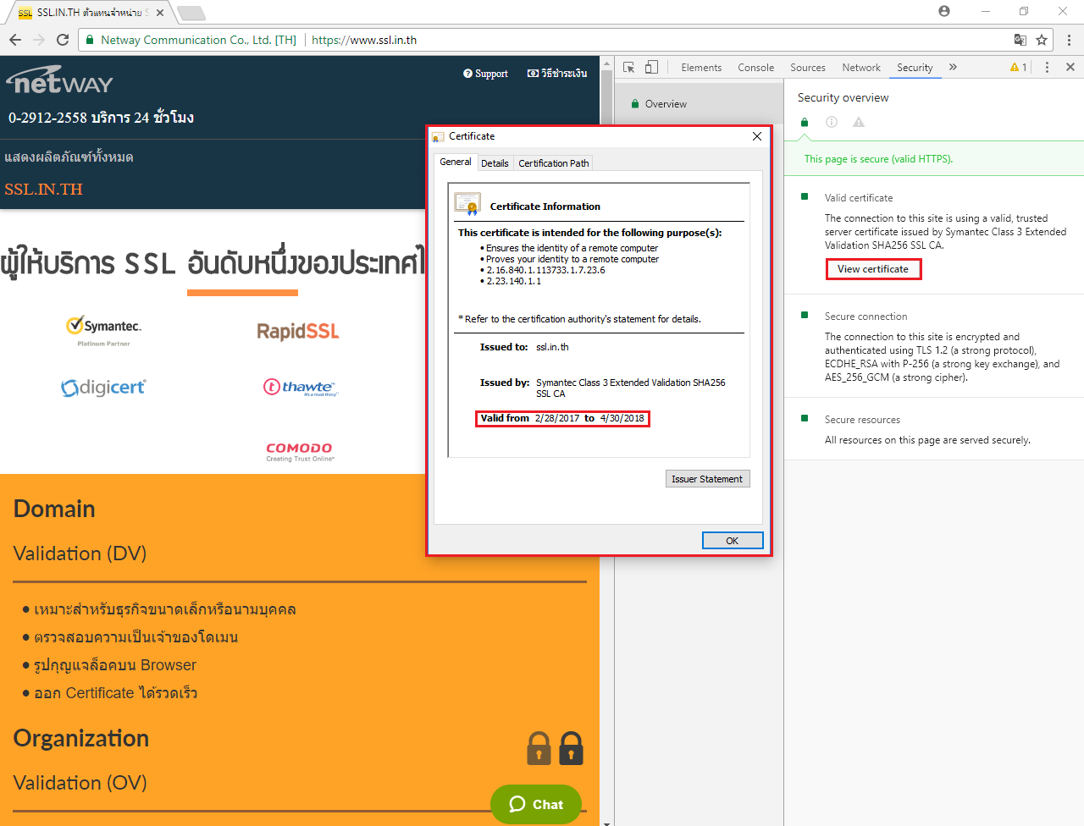This screenshot has height=826, width=1084.
Task: Click the Issuer Statement button
Action: (x=707, y=479)
